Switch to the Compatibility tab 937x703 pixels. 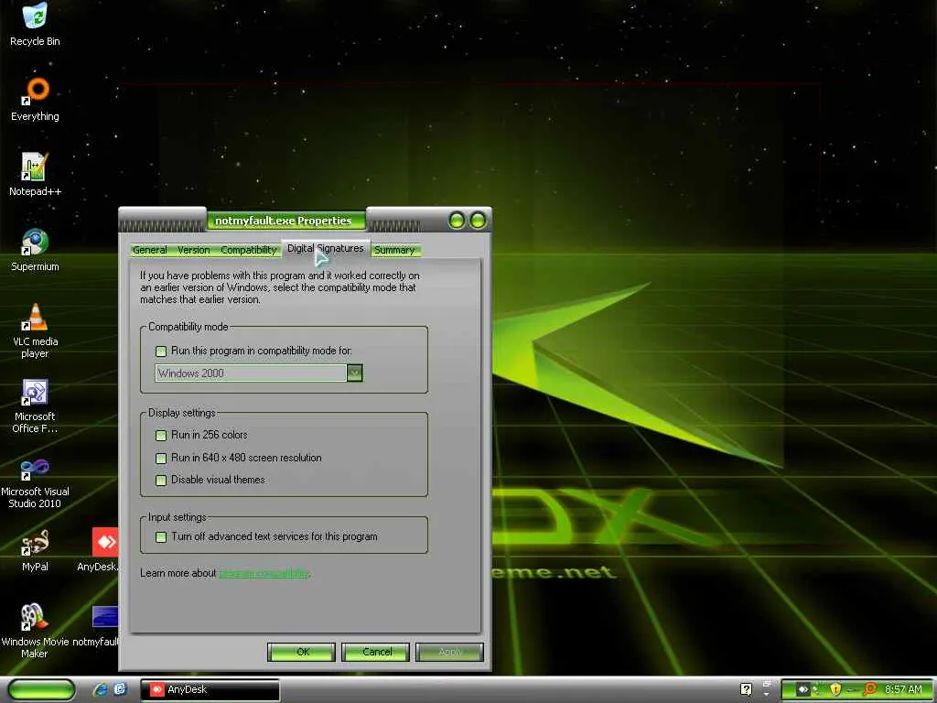[x=249, y=251]
